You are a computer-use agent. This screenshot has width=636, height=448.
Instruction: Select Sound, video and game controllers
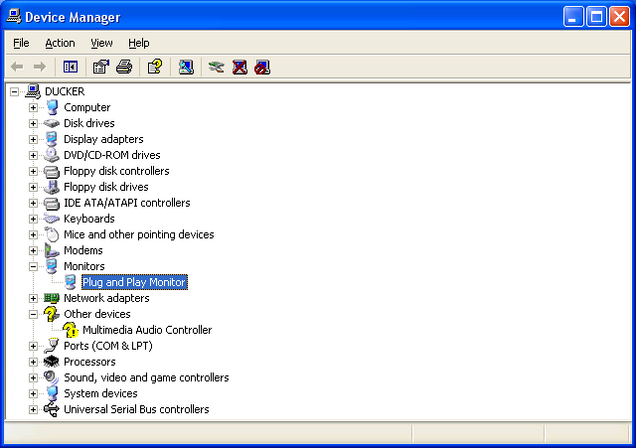coord(146,377)
